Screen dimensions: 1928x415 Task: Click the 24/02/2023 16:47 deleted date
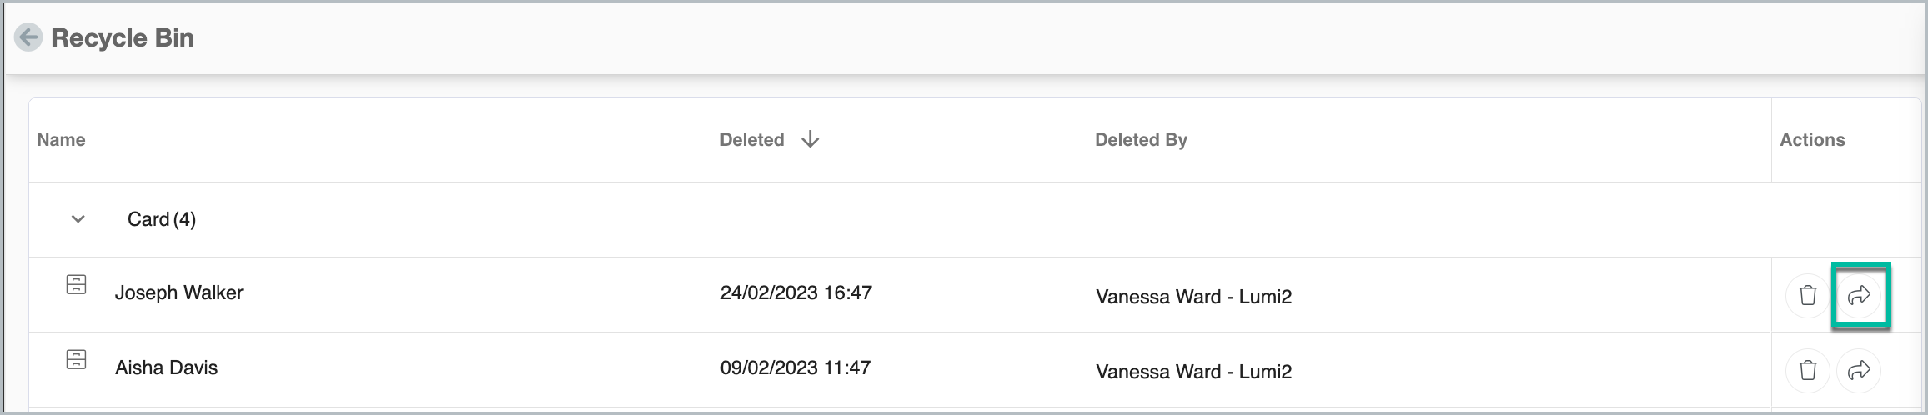point(796,292)
